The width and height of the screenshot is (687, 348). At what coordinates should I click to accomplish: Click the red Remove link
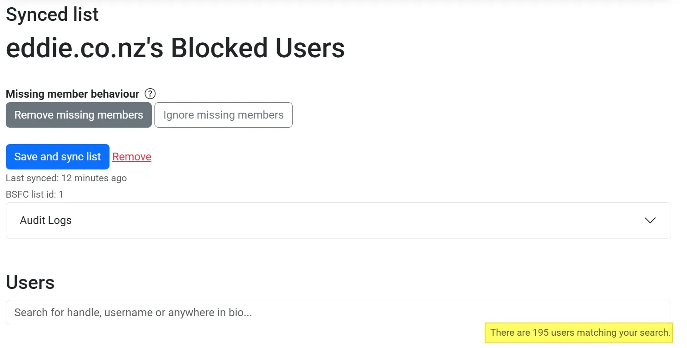[x=132, y=157]
